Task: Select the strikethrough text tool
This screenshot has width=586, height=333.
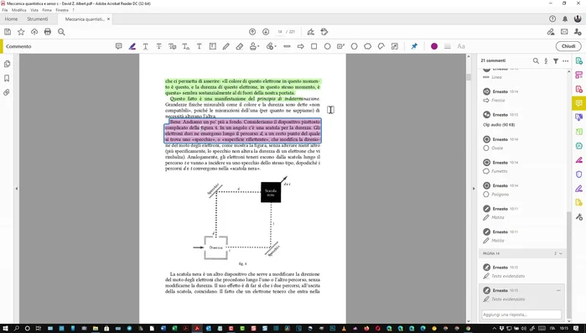Action: pyautogui.click(x=158, y=46)
